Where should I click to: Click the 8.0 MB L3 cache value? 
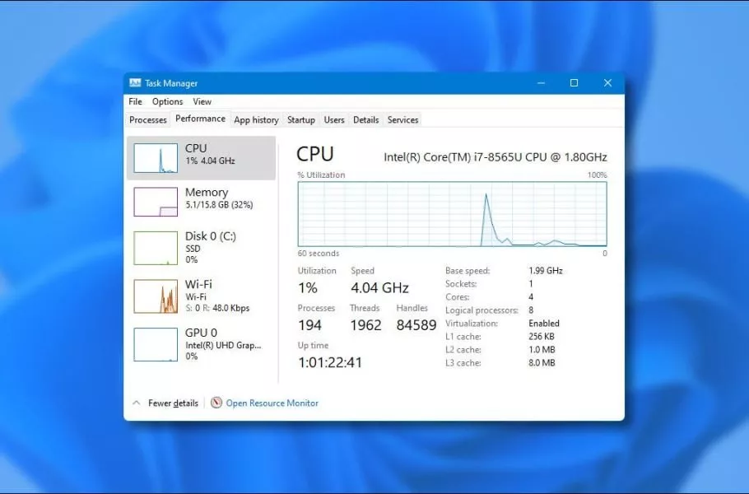click(542, 363)
